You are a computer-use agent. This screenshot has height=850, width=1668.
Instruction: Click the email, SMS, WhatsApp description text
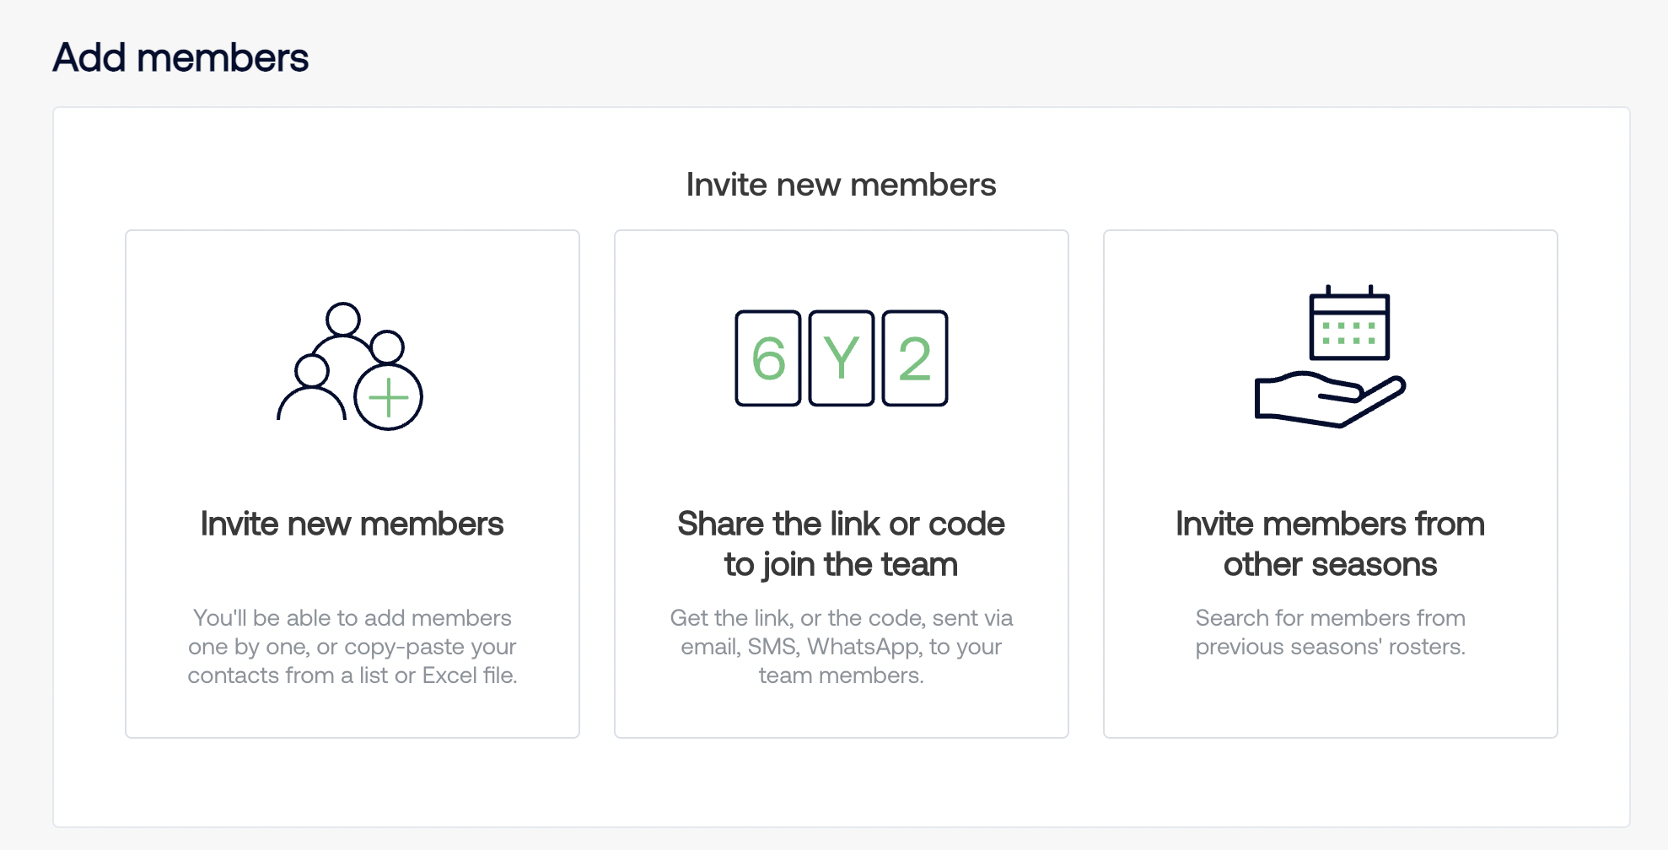coord(842,647)
